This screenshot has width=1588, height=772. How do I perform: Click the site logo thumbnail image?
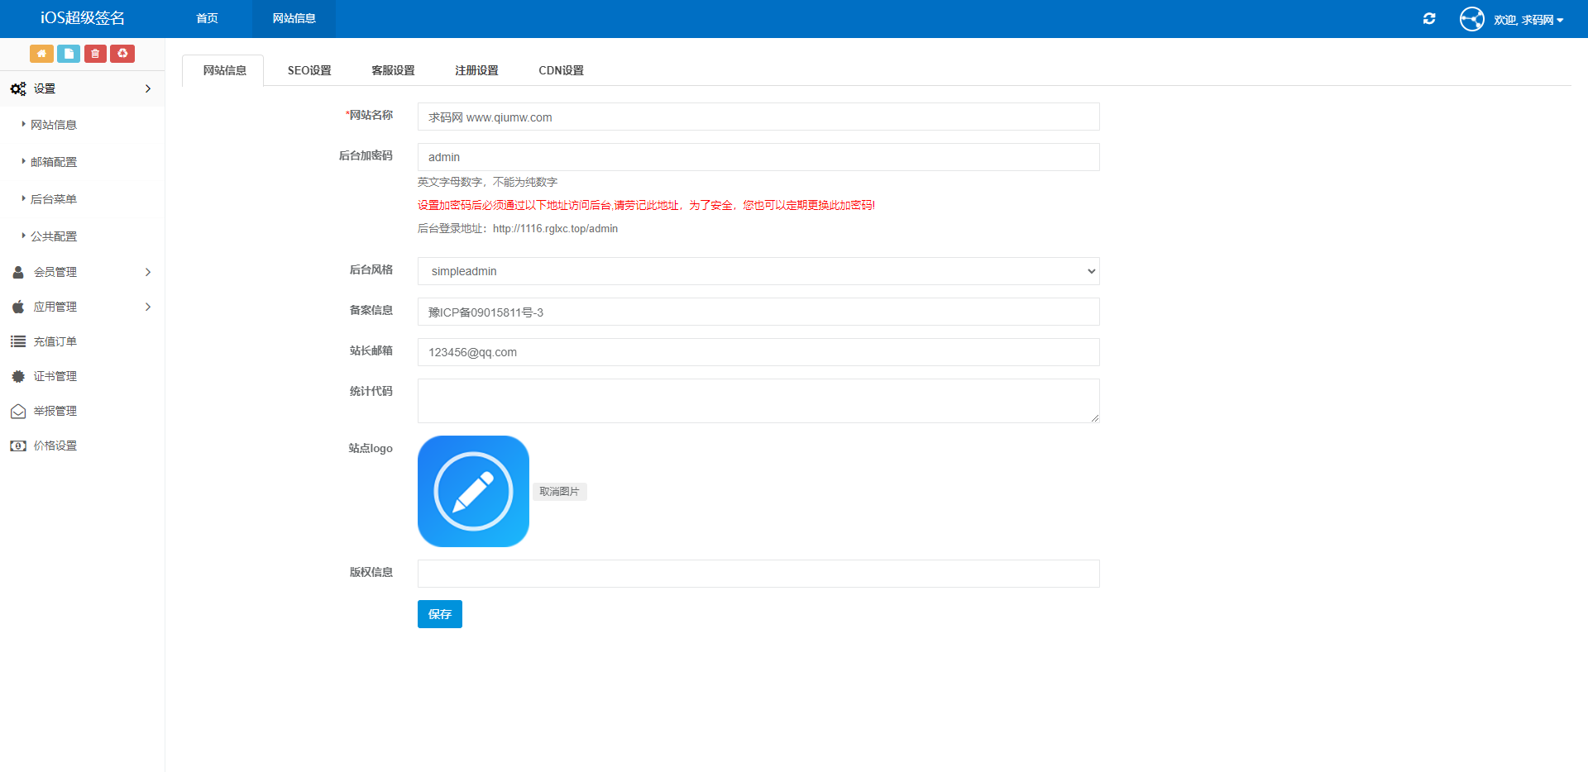tap(473, 491)
